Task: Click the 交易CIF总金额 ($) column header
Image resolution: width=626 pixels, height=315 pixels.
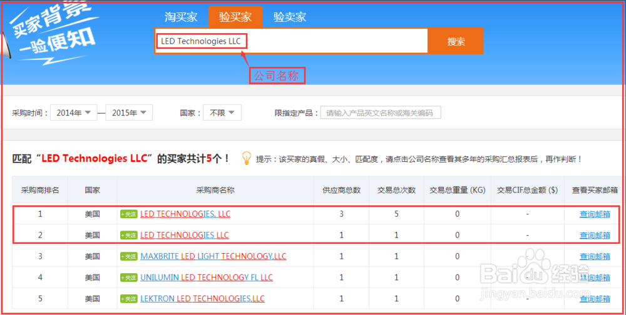Action: (527, 190)
